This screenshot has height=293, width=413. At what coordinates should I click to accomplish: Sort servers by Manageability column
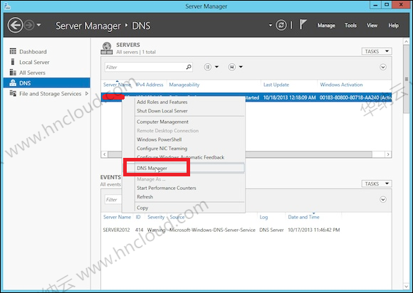(x=184, y=85)
